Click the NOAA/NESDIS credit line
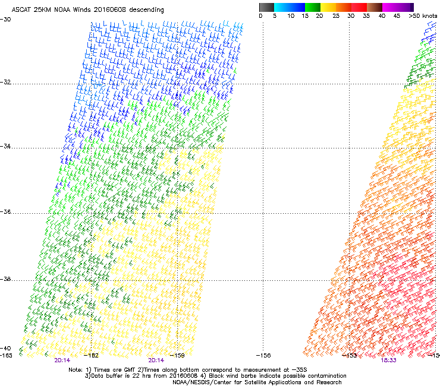The width and height of the screenshot is (440, 386). [257, 382]
